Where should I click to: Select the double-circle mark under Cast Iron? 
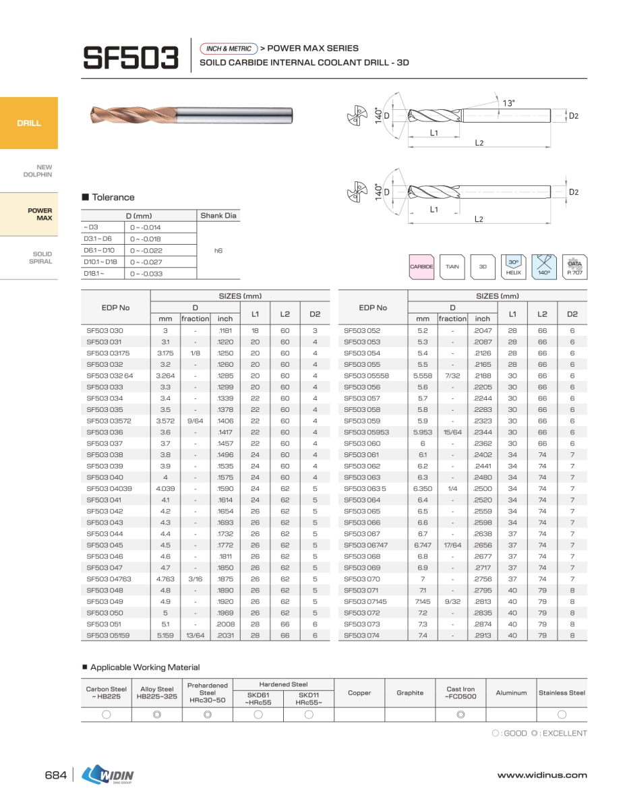click(x=460, y=715)
